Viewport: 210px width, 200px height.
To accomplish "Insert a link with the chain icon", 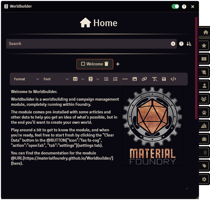I will [144, 79].
